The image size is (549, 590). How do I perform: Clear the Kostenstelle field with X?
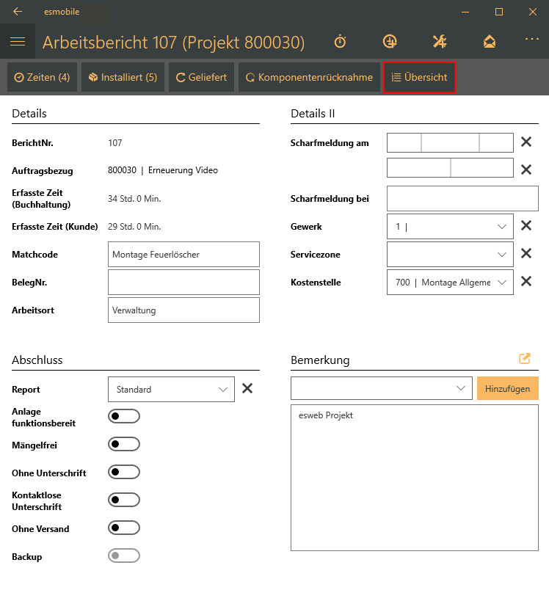pyautogui.click(x=526, y=281)
